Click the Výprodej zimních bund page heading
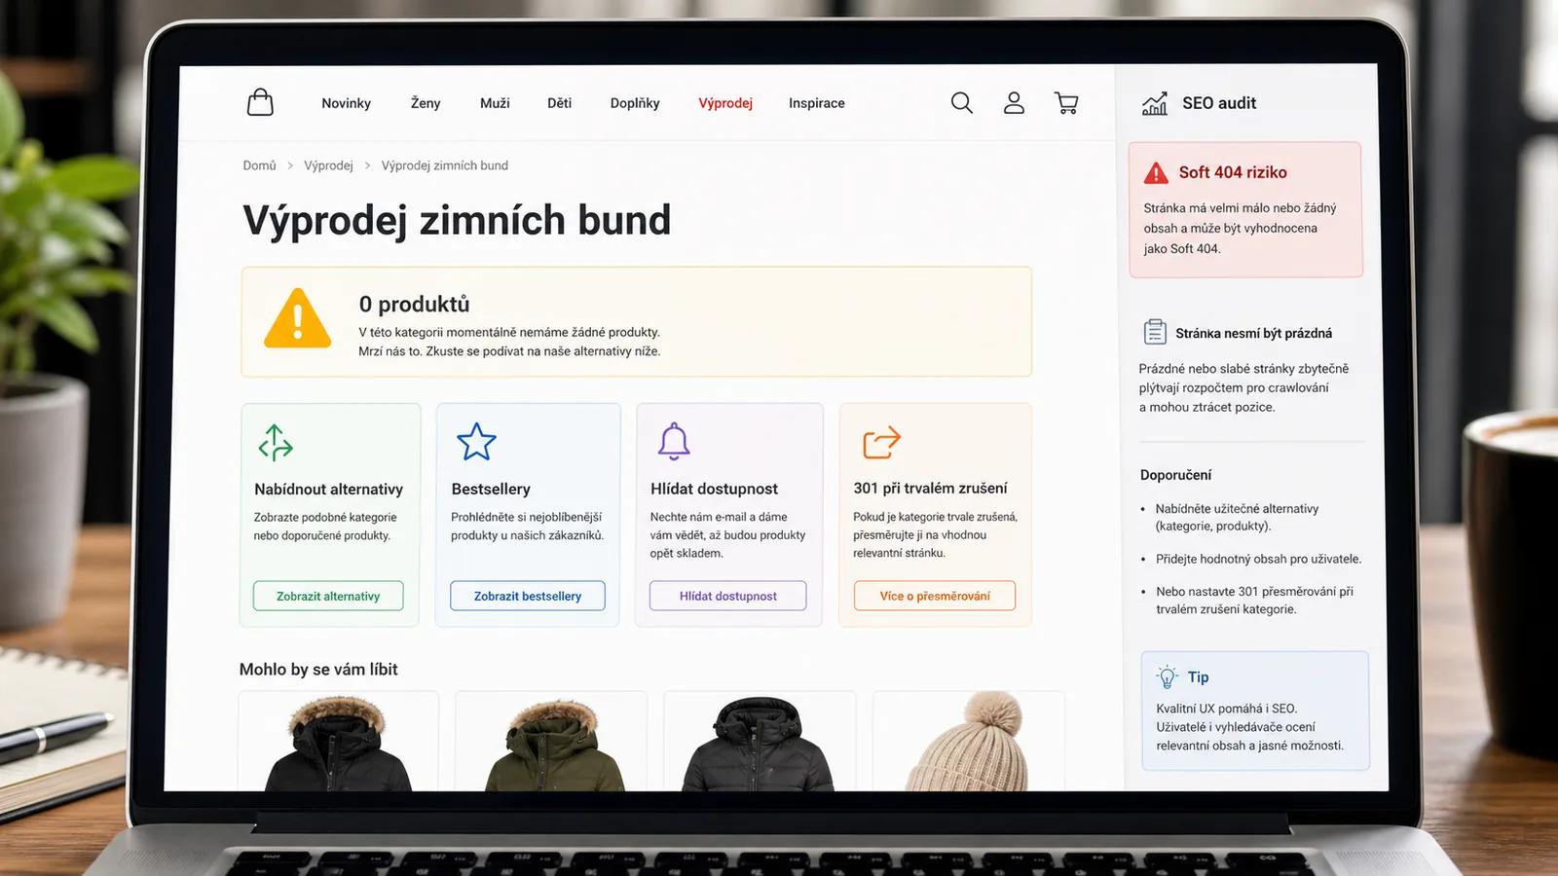 (457, 220)
